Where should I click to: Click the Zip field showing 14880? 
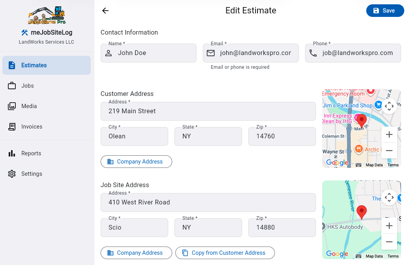[282, 228]
